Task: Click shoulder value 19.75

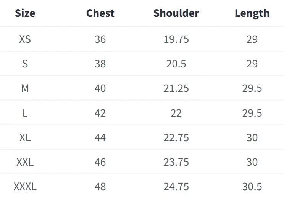Action: (x=176, y=39)
